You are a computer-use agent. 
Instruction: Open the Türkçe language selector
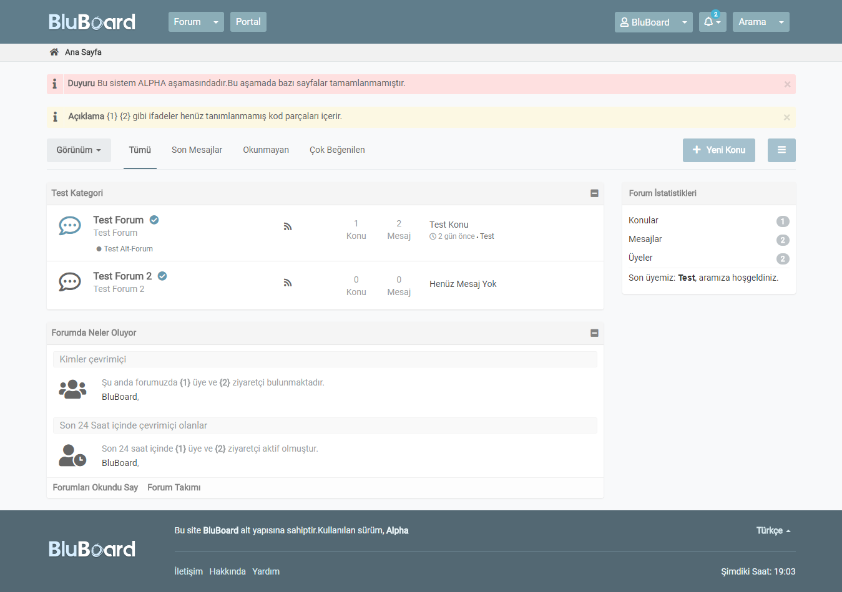[x=773, y=531]
